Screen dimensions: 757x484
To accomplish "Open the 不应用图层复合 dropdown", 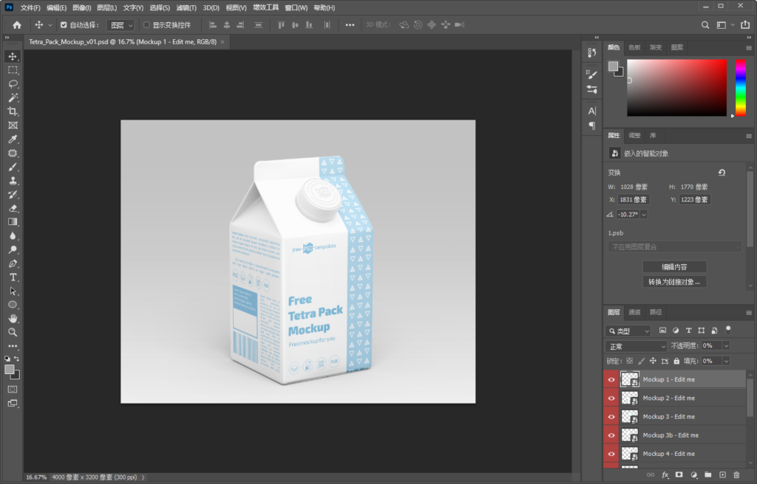I will 674,247.
